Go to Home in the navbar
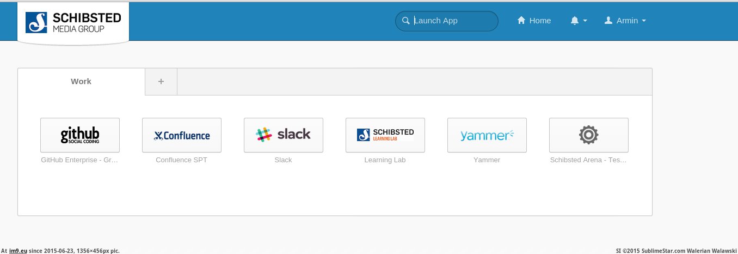Image resolution: width=738 pixels, height=254 pixels. coord(534,21)
